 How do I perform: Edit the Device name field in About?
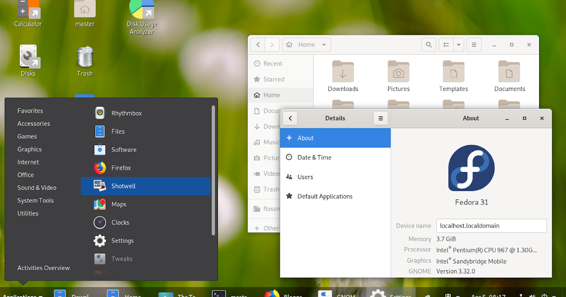491,226
